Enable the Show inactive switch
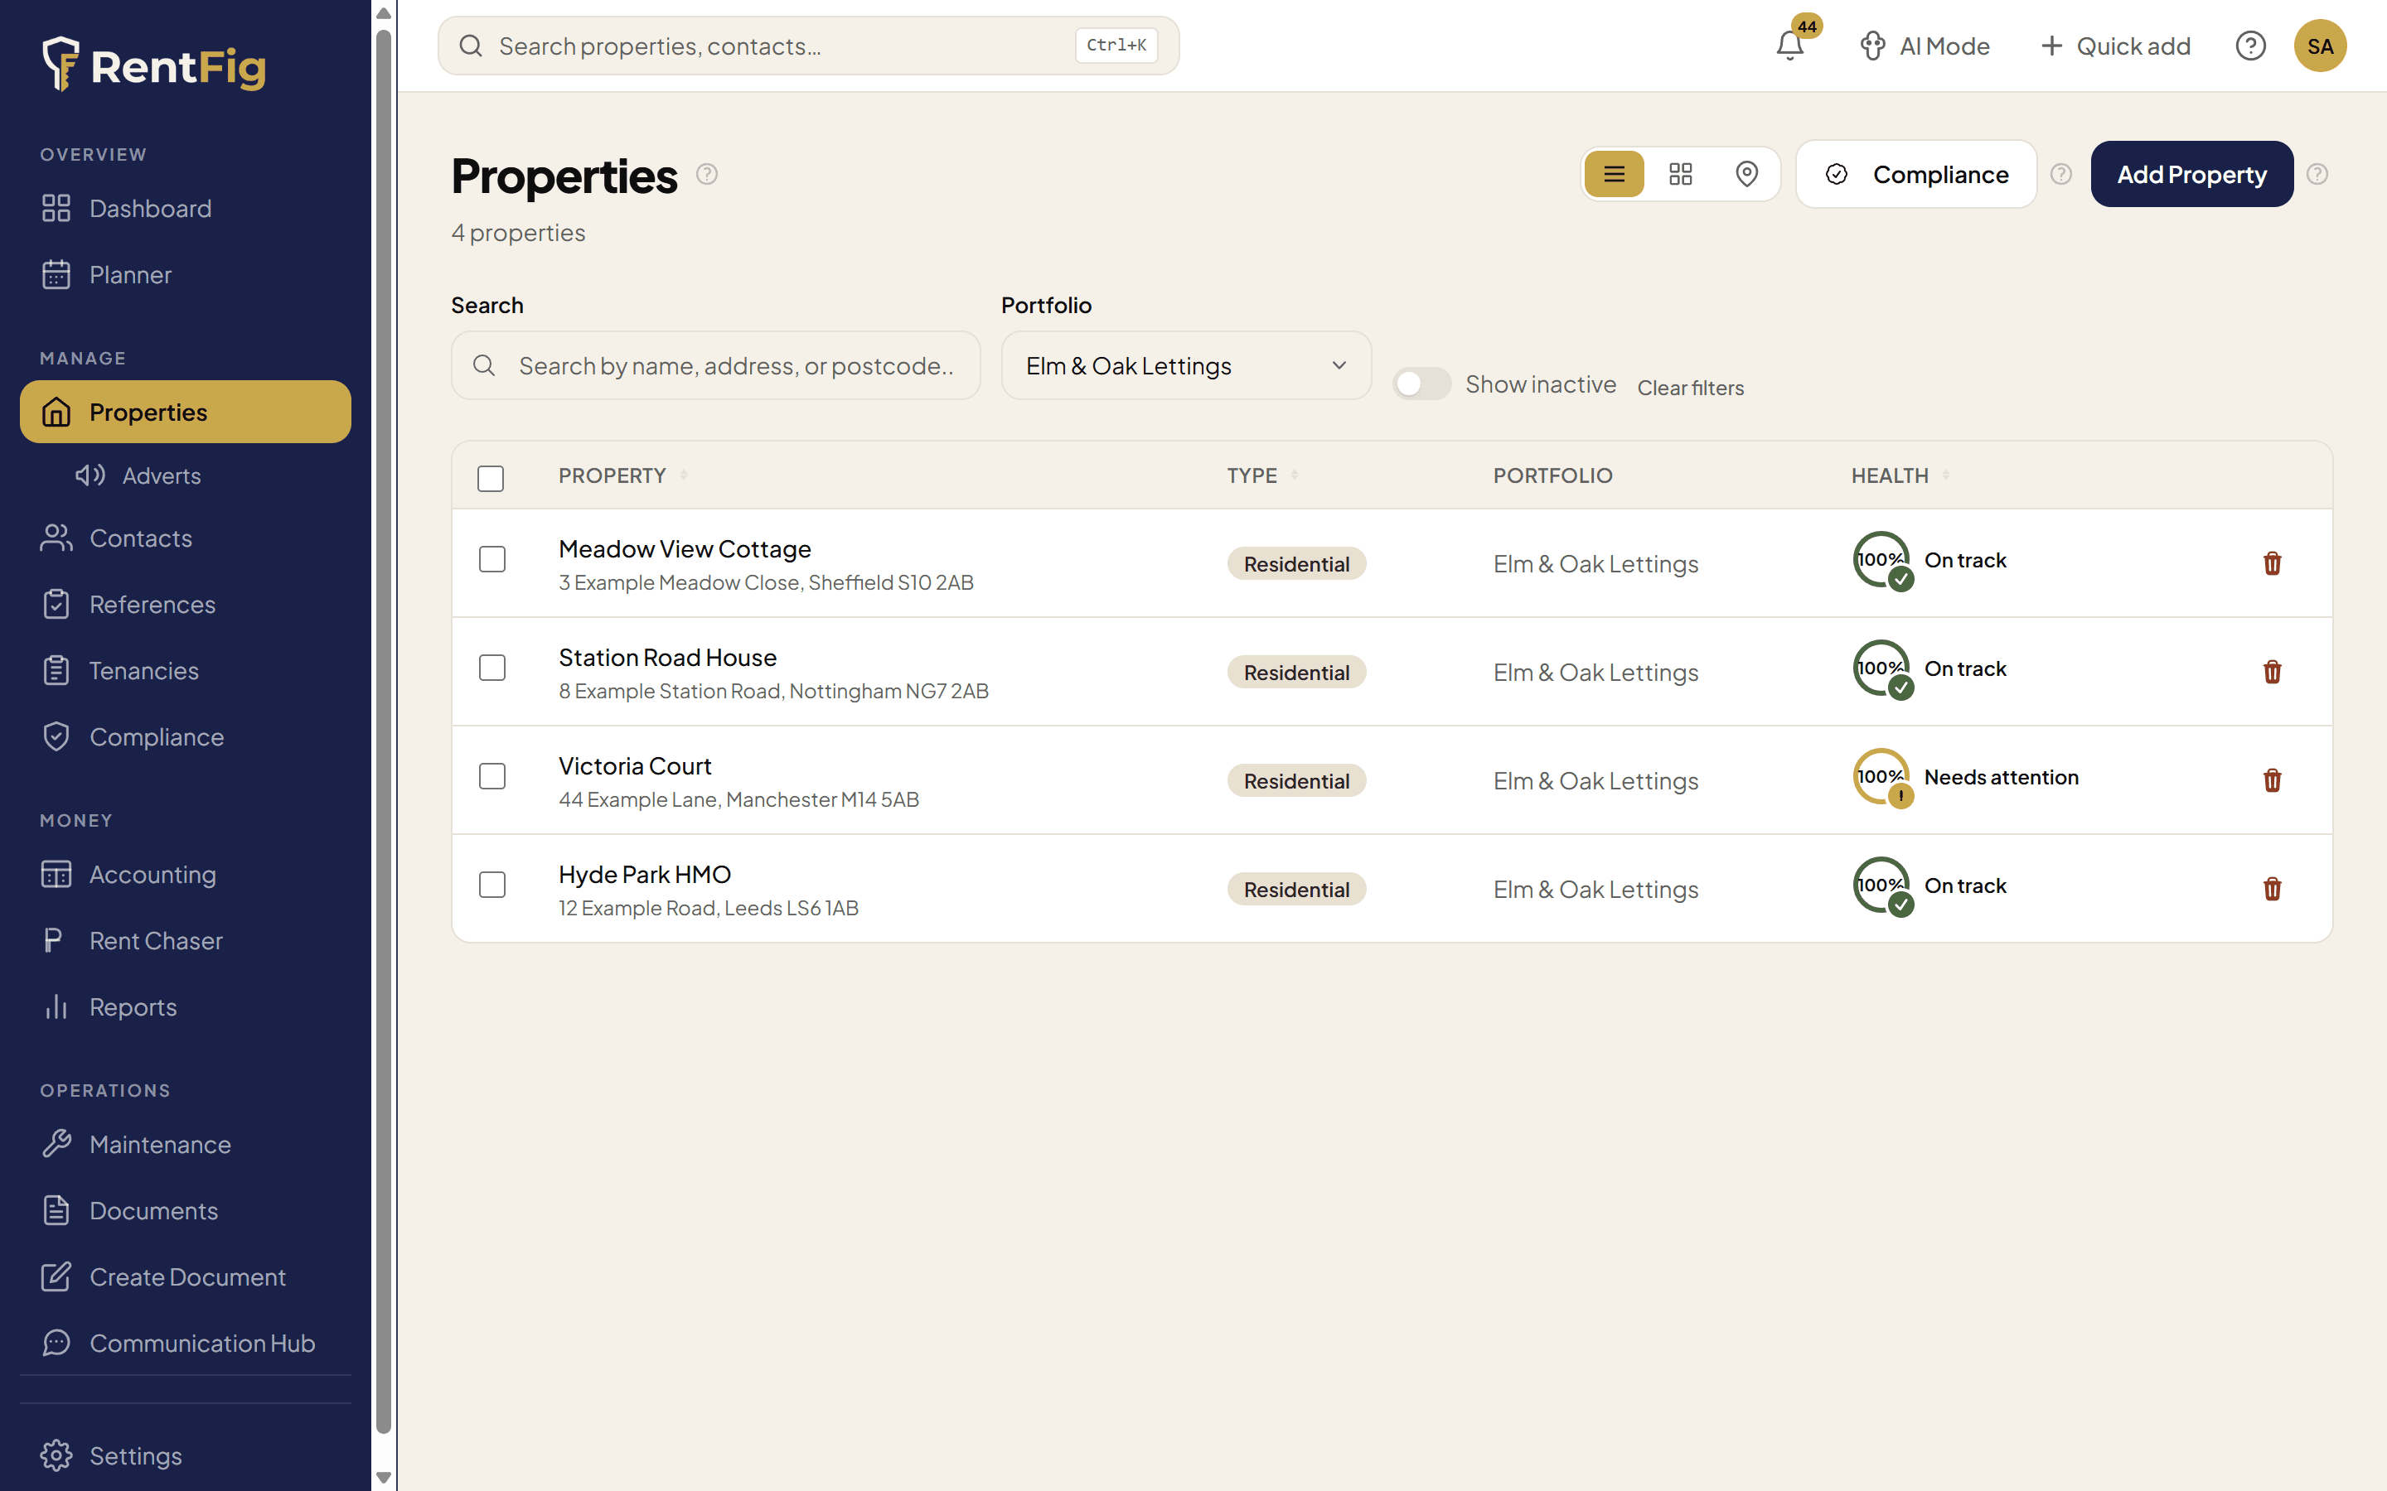 [x=1421, y=384]
